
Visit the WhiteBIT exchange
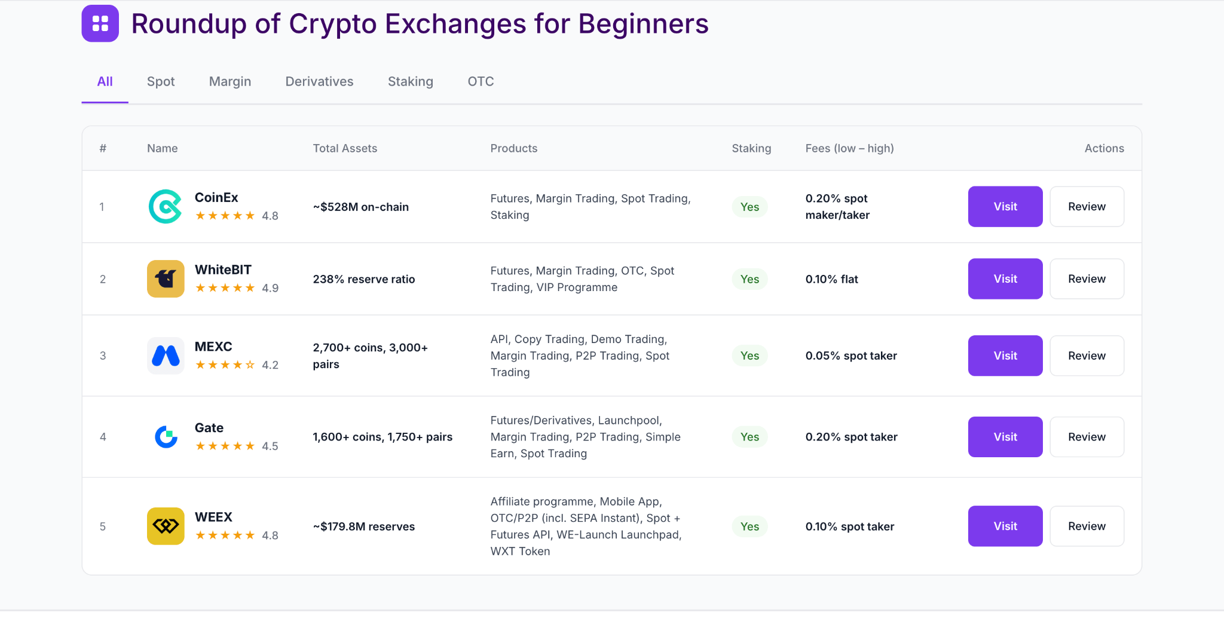coord(1005,279)
